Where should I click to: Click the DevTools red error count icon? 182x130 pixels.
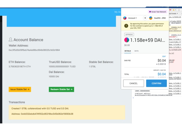pyautogui.click(x=170, y=10)
